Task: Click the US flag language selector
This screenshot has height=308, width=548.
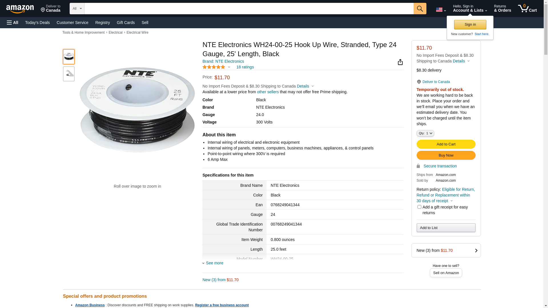Action: coord(440,10)
